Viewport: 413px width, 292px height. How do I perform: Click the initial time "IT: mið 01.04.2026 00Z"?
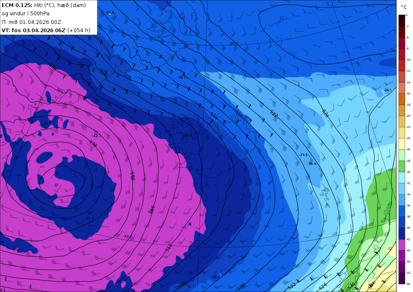click(x=31, y=22)
